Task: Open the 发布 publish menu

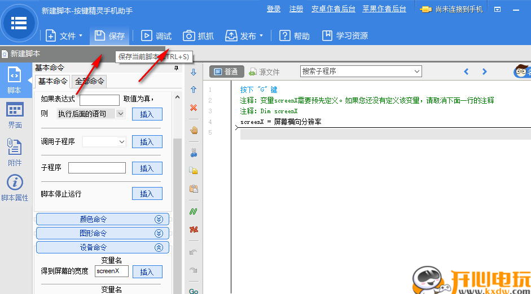Action: (x=244, y=35)
